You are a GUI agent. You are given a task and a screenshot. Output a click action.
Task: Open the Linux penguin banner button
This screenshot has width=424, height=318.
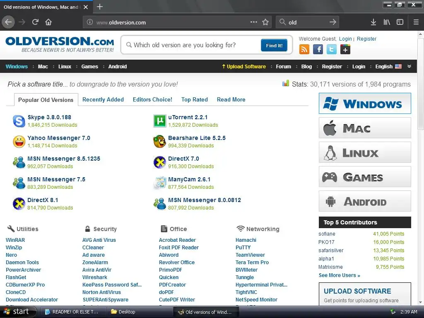365,152
